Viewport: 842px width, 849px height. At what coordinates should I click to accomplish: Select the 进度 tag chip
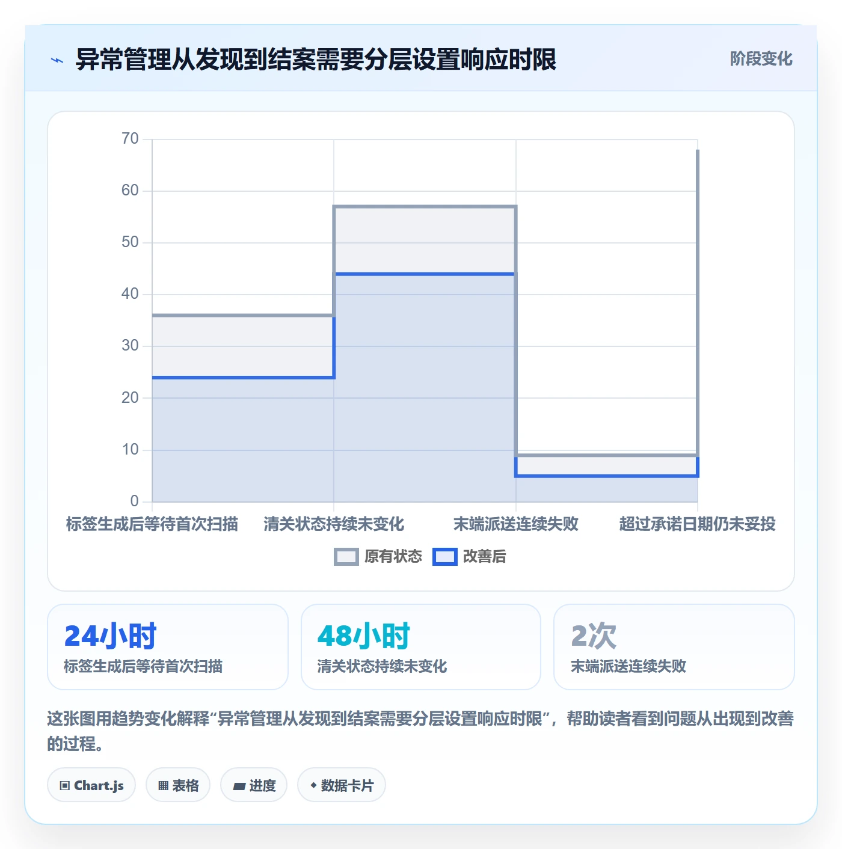[x=254, y=785]
